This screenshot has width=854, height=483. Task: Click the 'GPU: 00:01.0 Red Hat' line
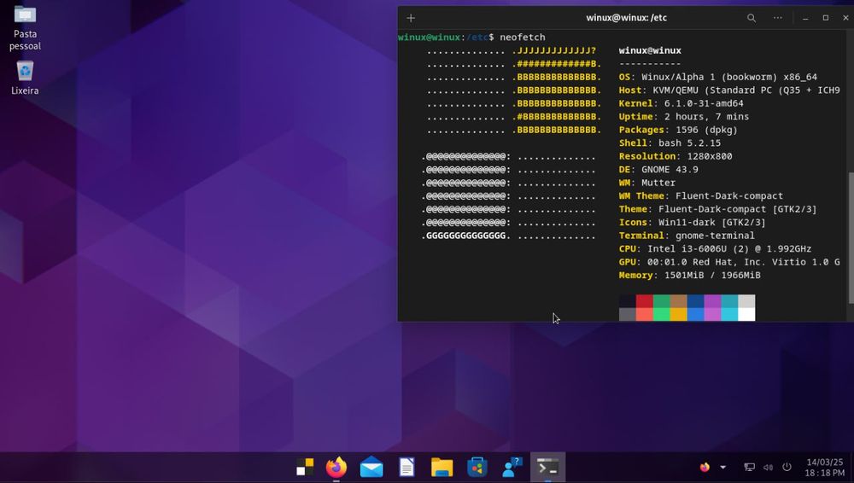(729, 262)
